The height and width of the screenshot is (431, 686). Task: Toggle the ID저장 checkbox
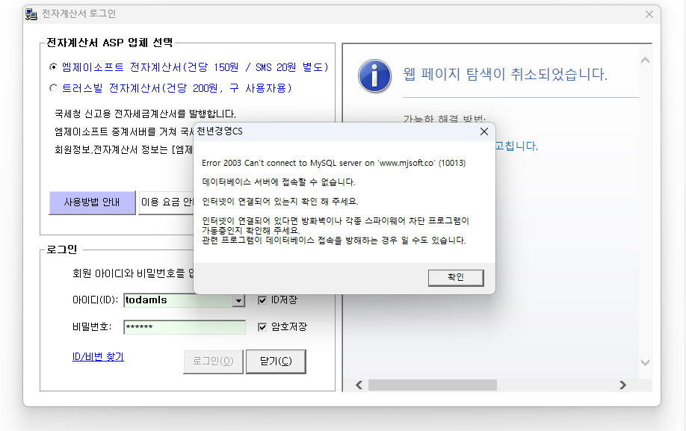click(x=262, y=300)
